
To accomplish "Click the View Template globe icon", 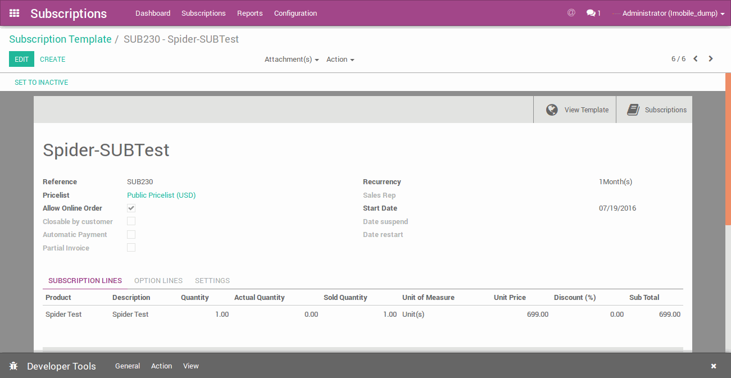I will tap(552, 110).
